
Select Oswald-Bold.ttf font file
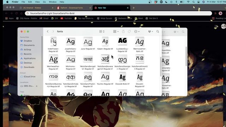[123, 79]
